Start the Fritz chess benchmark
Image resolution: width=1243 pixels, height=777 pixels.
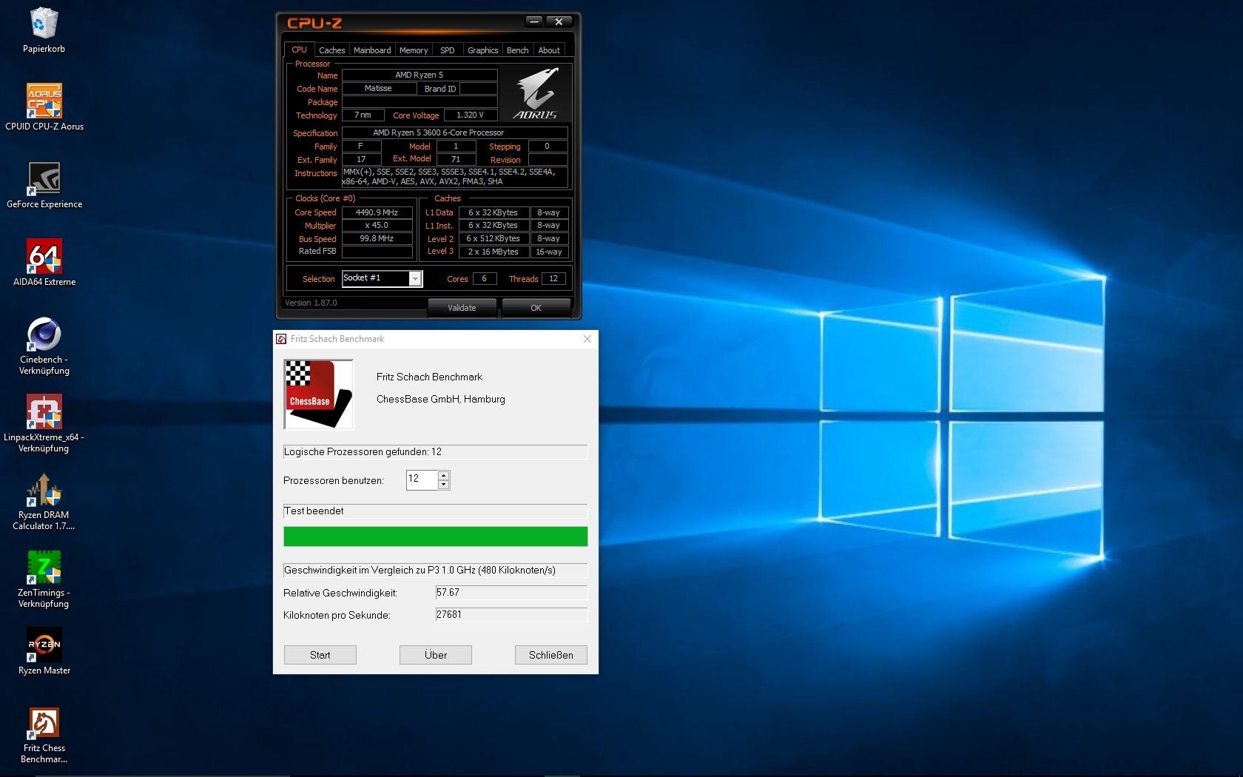320,655
